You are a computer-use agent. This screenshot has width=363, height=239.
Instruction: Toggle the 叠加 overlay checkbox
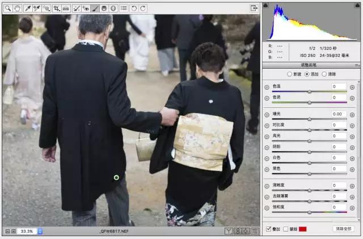point(268,229)
